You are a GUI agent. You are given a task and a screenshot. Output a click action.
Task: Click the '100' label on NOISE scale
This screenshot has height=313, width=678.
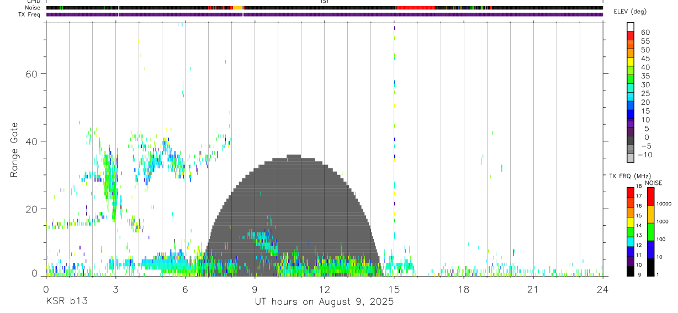pyautogui.click(x=661, y=239)
